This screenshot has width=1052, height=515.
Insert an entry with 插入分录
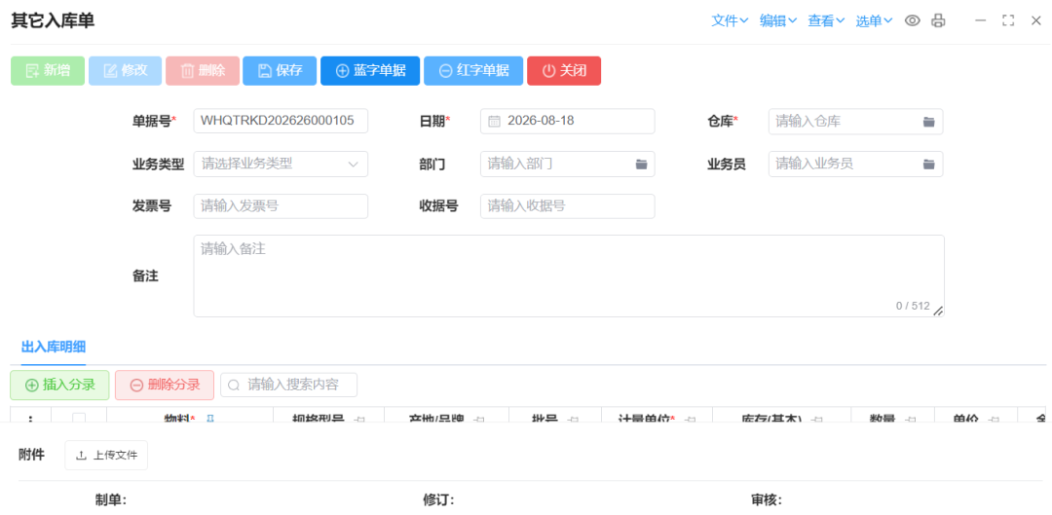pyautogui.click(x=59, y=385)
